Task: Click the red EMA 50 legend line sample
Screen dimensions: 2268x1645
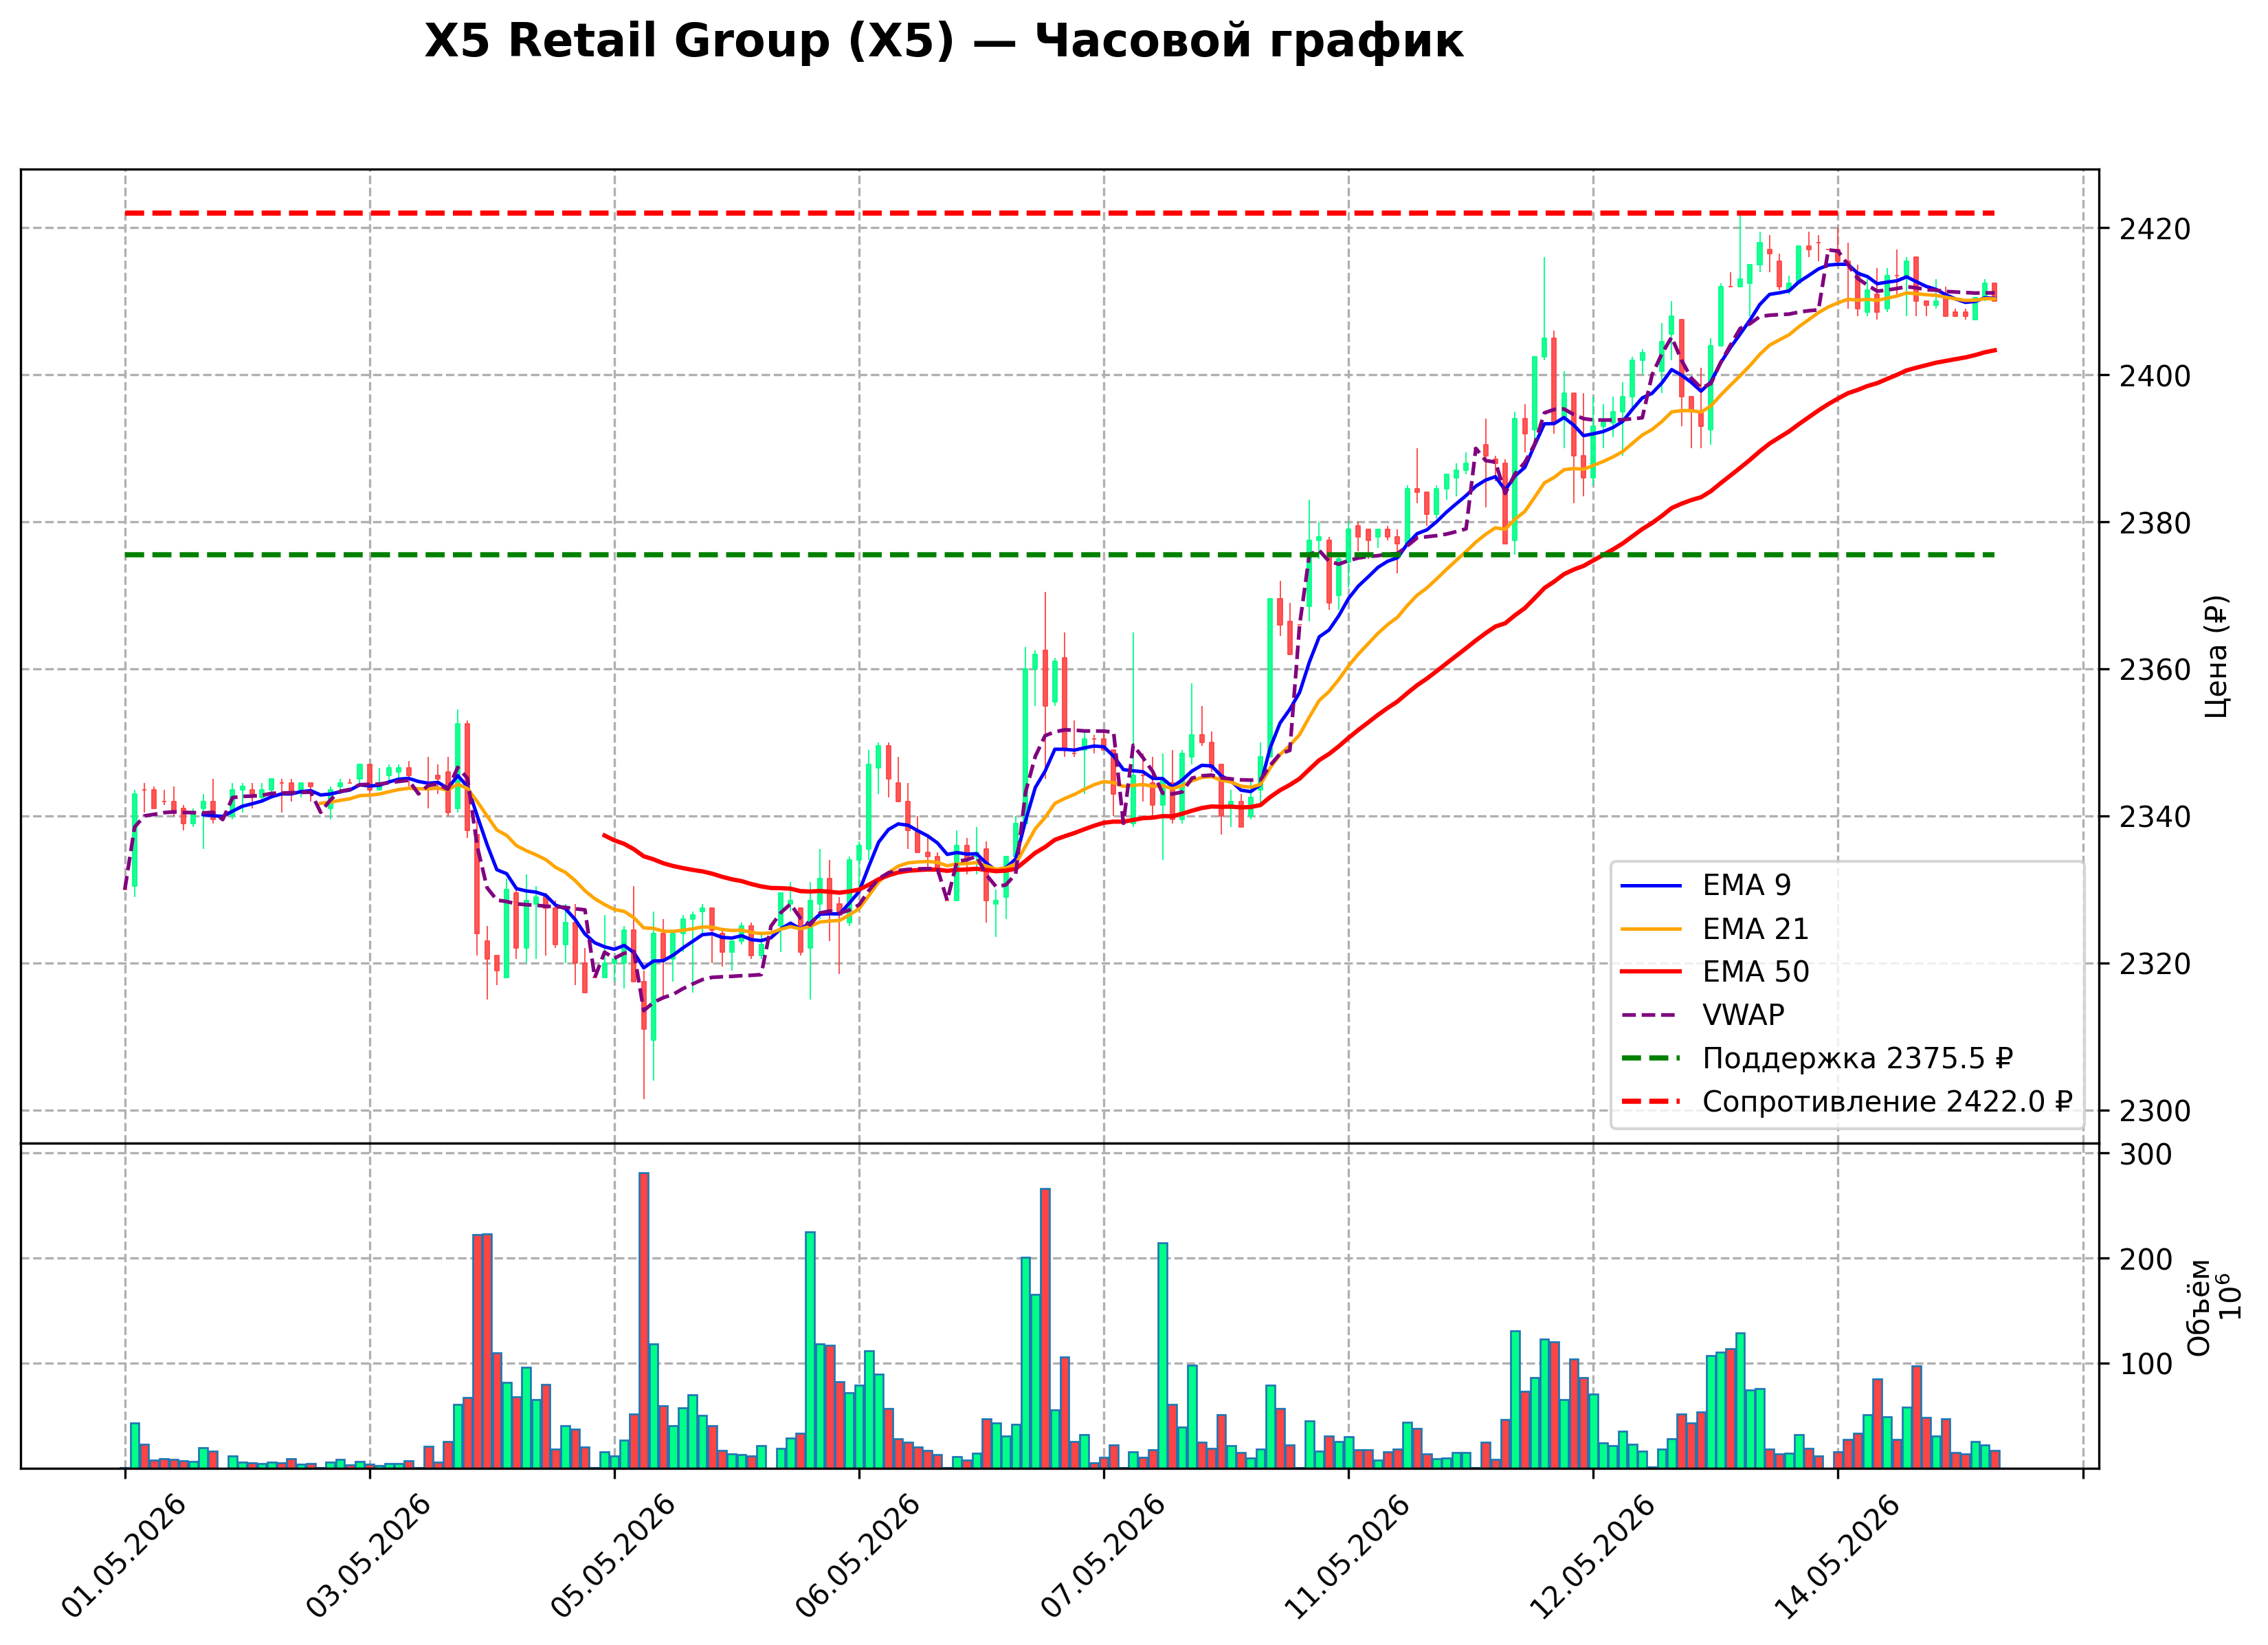Action: pos(1651,972)
